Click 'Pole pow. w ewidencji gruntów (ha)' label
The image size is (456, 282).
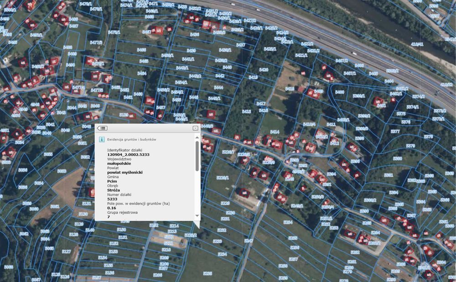tap(139, 204)
